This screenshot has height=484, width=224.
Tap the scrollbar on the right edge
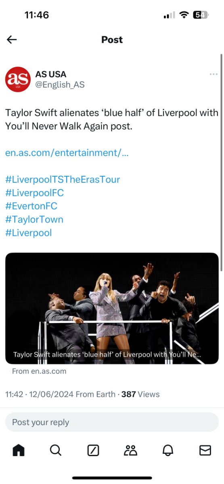221,161
